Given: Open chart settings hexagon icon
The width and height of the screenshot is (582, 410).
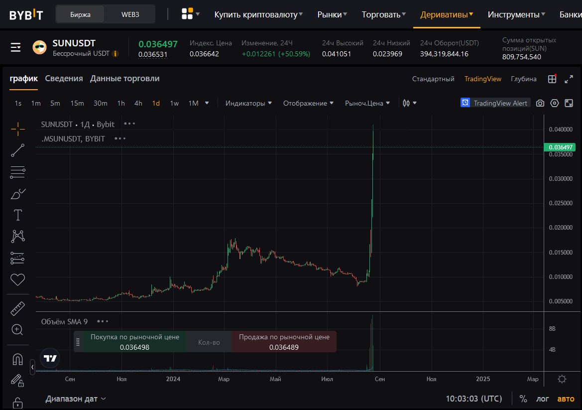Looking at the screenshot, I should click(x=555, y=103).
